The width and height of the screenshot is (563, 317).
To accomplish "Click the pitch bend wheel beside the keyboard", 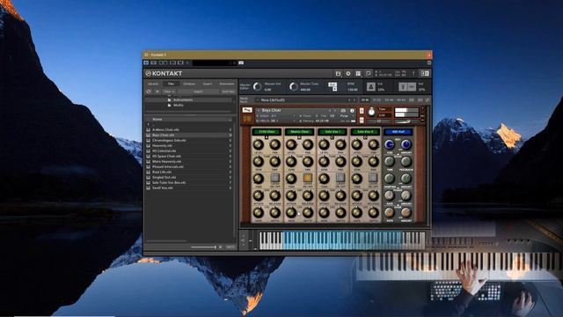I will tap(250, 240).
